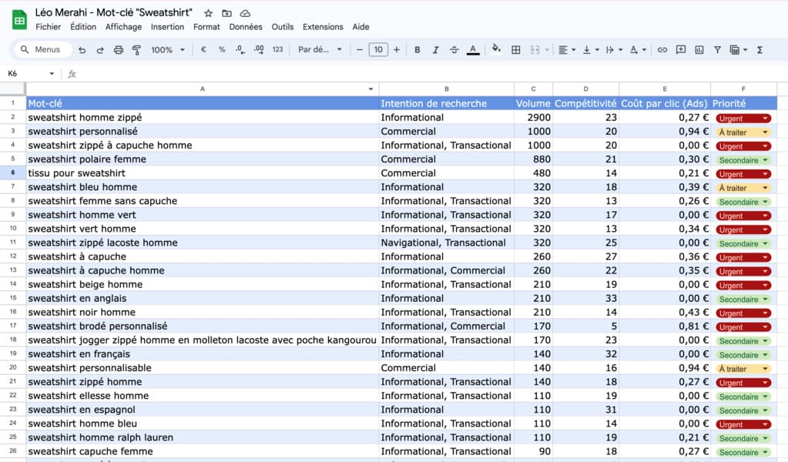This screenshot has width=788, height=462.
Task: Open the borders tool
Action: coord(515,50)
